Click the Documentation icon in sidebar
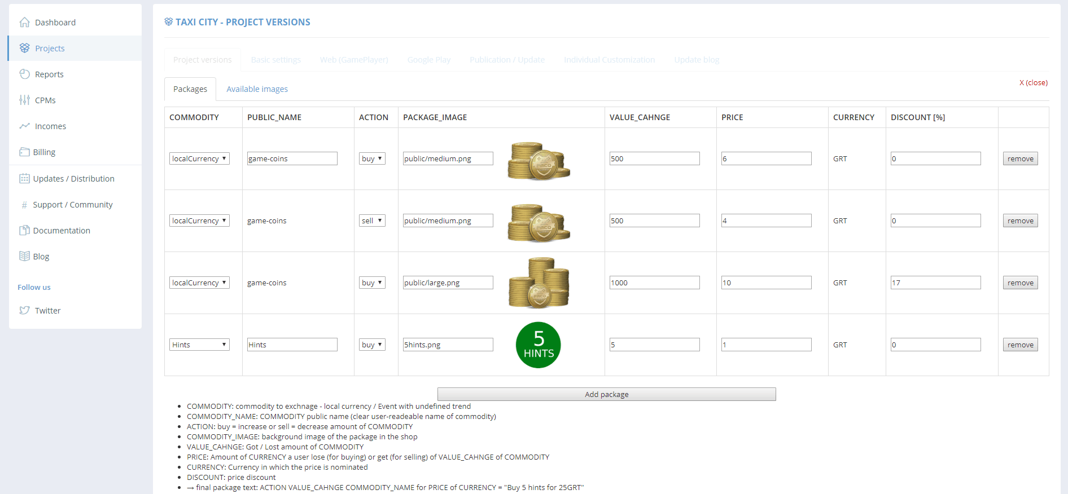 pos(24,231)
